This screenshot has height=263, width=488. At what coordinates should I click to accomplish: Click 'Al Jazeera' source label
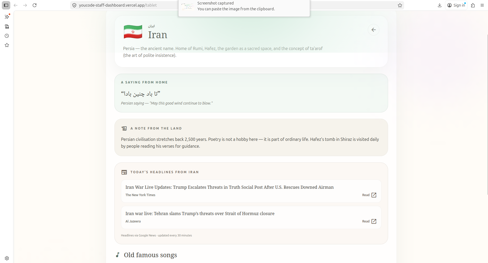(x=133, y=221)
